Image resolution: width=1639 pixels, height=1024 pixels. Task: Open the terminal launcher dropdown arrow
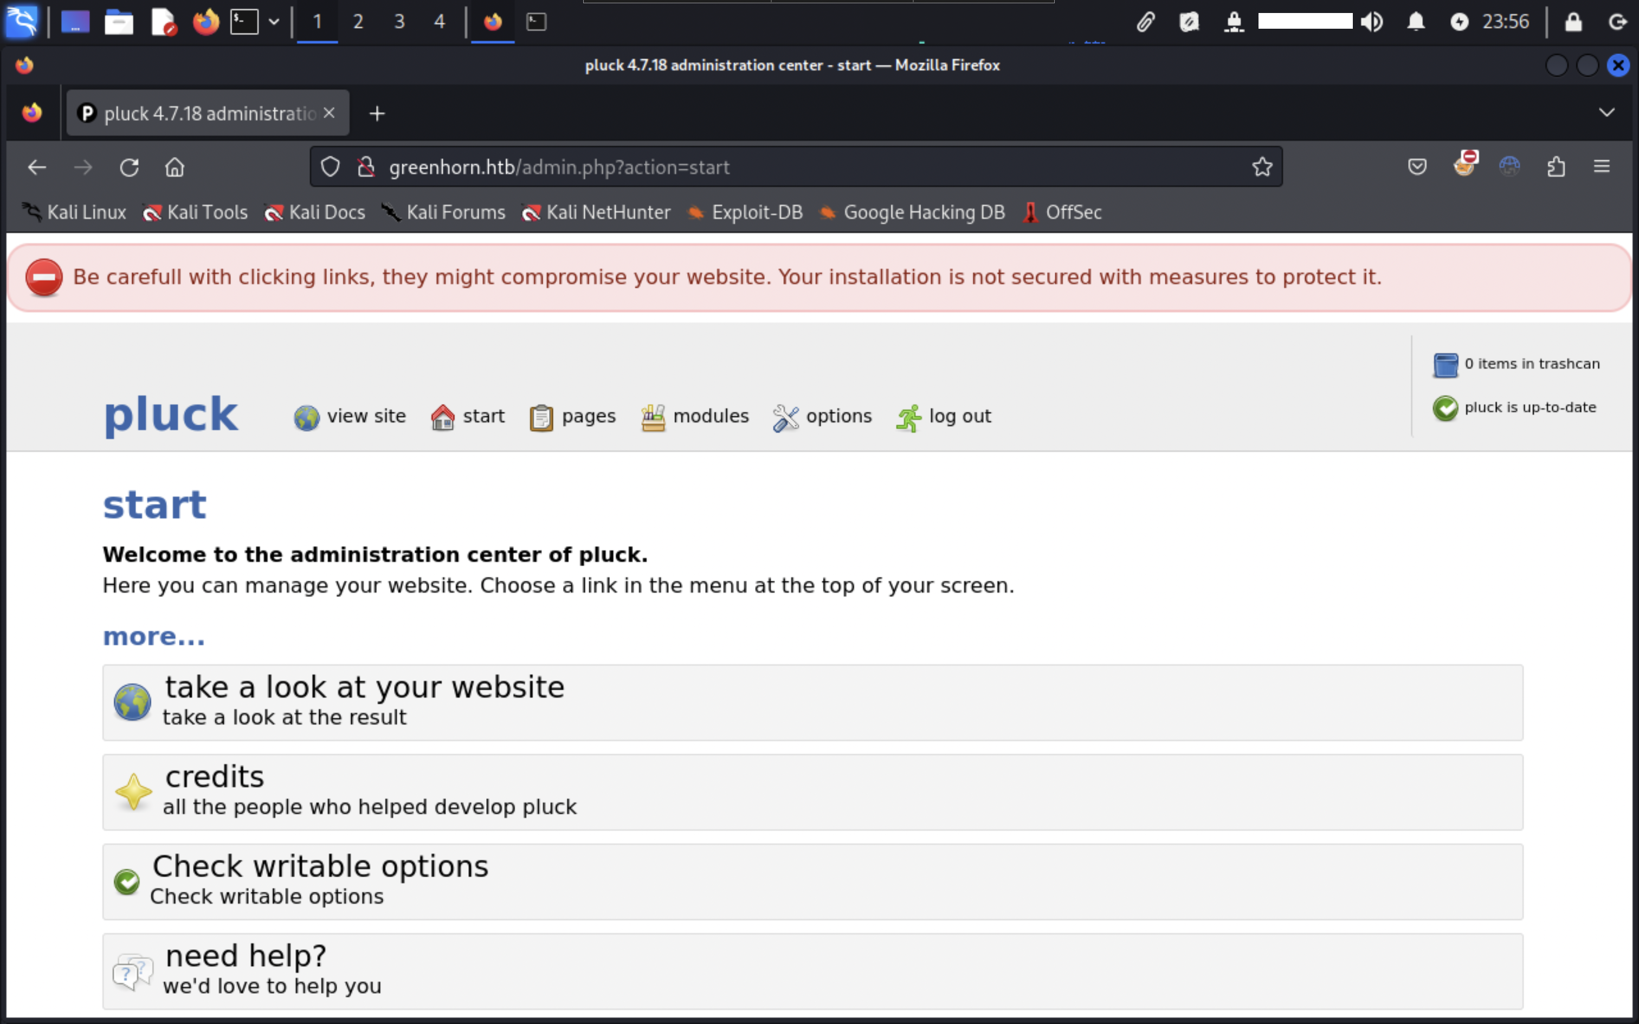[274, 22]
